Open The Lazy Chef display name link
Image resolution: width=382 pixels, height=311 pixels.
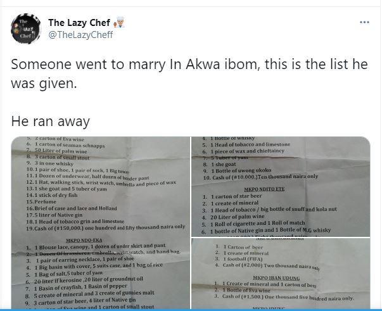pyautogui.click(x=79, y=23)
